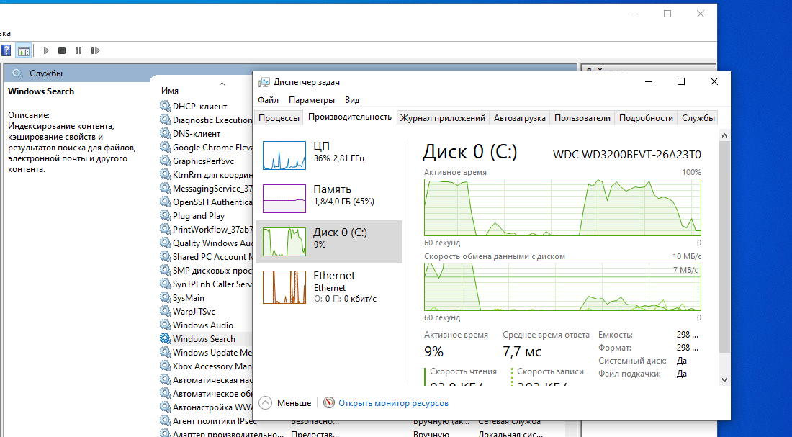This screenshot has width=792, height=437.
Task: Click the Task Manager vertical scrollbar thumb
Action: pyautogui.click(x=724, y=248)
